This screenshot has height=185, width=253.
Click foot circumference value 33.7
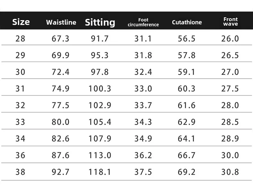tap(143, 105)
